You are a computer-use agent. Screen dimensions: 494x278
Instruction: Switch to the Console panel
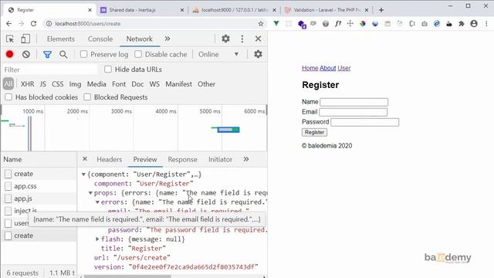(x=100, y=39)
